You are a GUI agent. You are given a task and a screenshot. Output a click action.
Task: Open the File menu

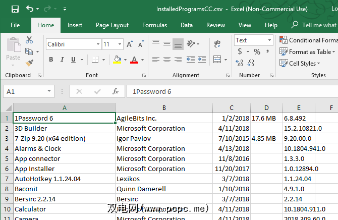pyautogui.click(x=15, y=25)
